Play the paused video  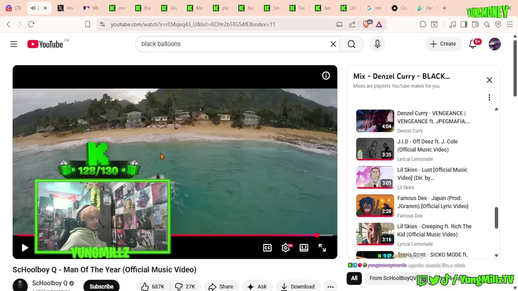pos(25,248)
